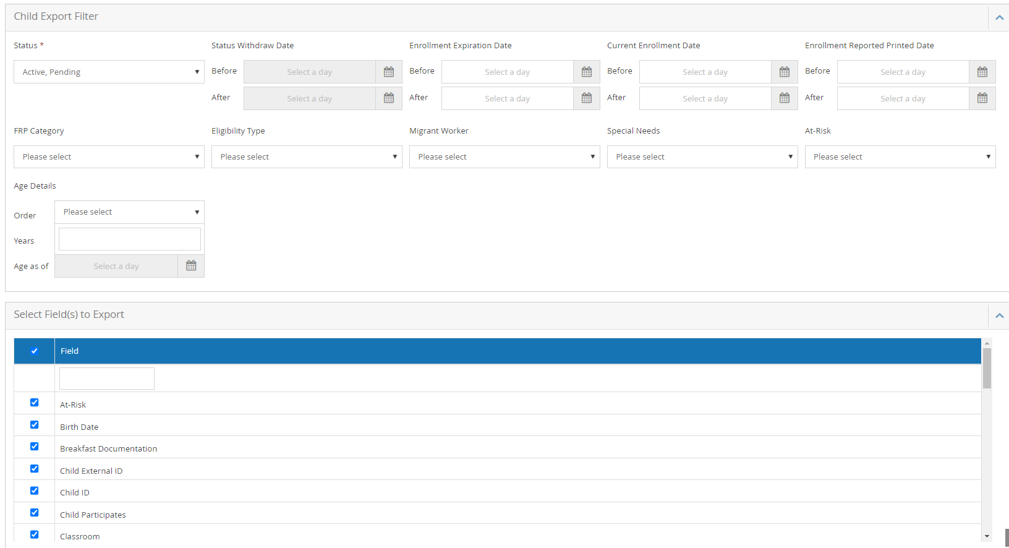Open calendar for Enrollment Reported Printed Before

pos(982,72)
